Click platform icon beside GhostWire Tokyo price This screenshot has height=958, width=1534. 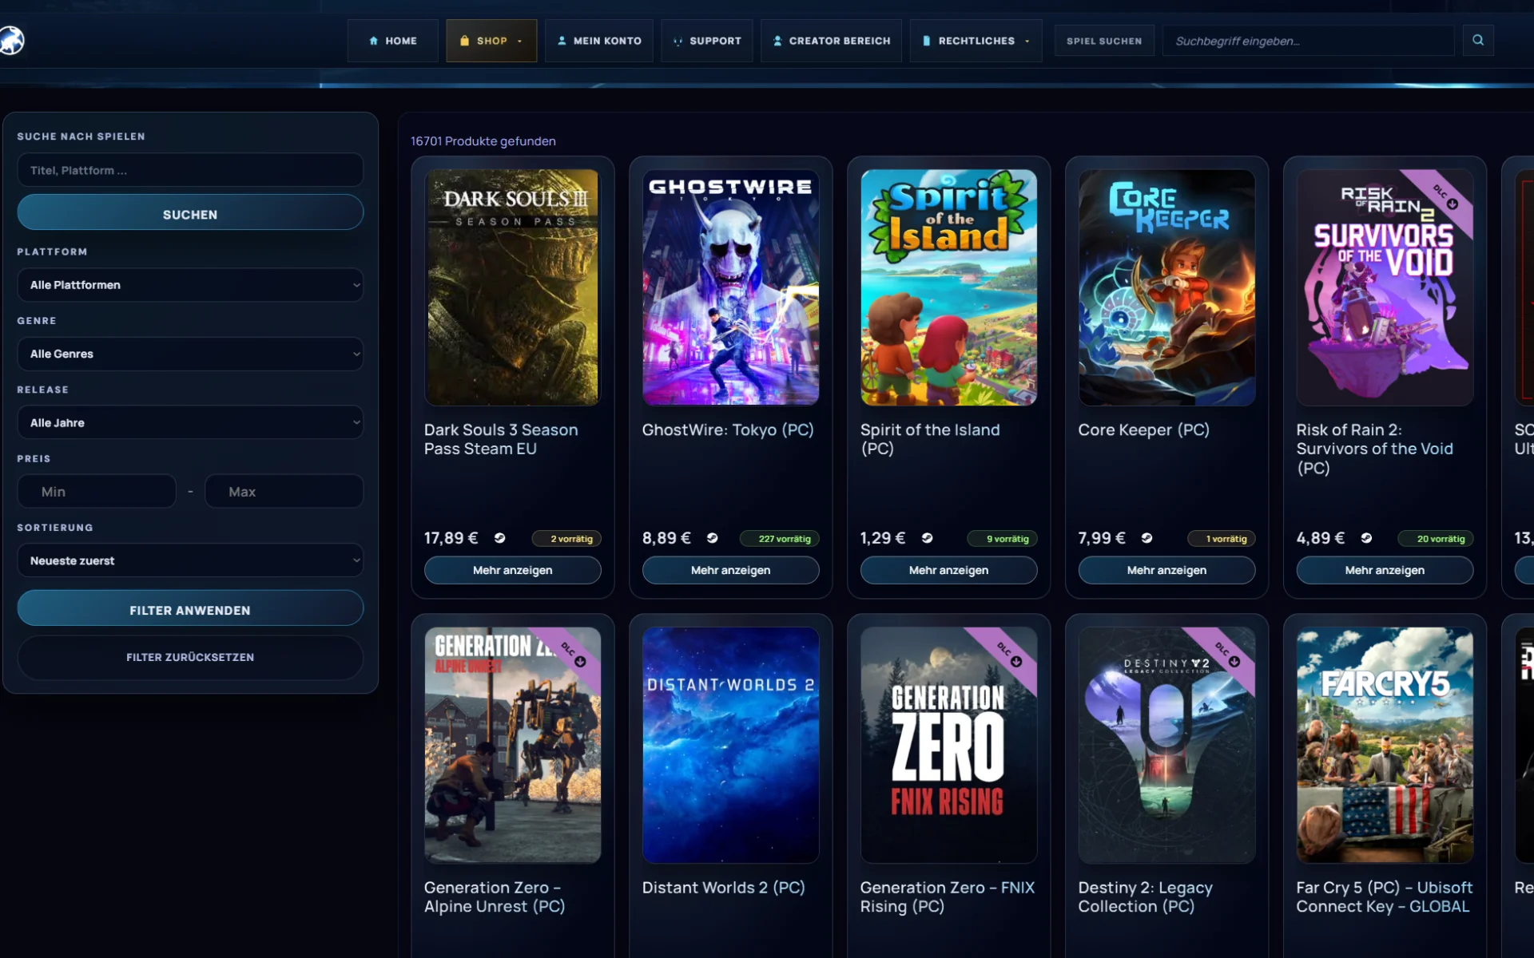click(x=712, y=538)
